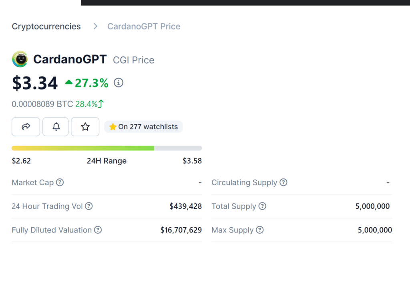
Task: Click the green 27.3% change indicator
Action: [86, 83]
